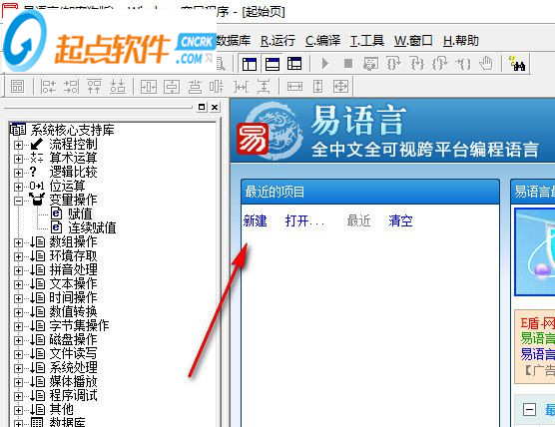The height and width of the screenshot is (427, 555).
Task: Expand the 逻辑比较 tree node
Action: [18, 173]
